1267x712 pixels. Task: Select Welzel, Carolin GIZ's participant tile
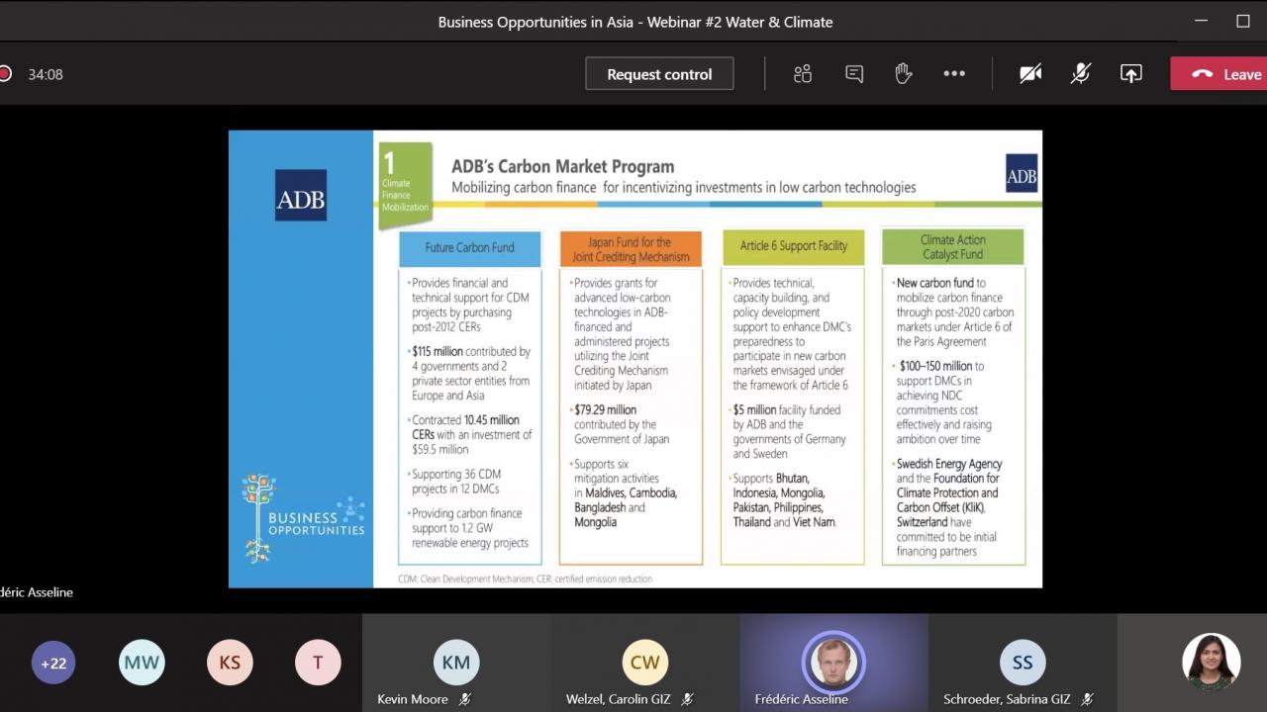pyautogui.click(x=645, y=663)
